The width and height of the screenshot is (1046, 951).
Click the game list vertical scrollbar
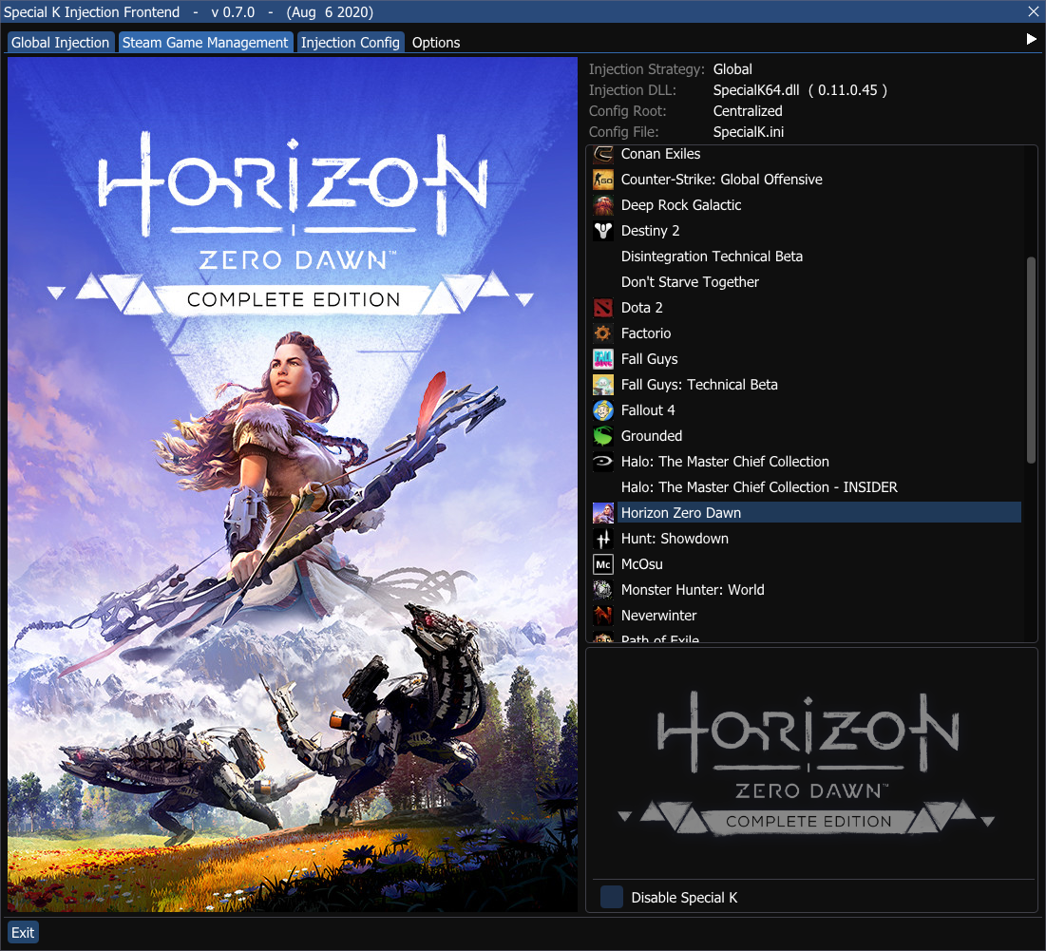point(1031,360)
